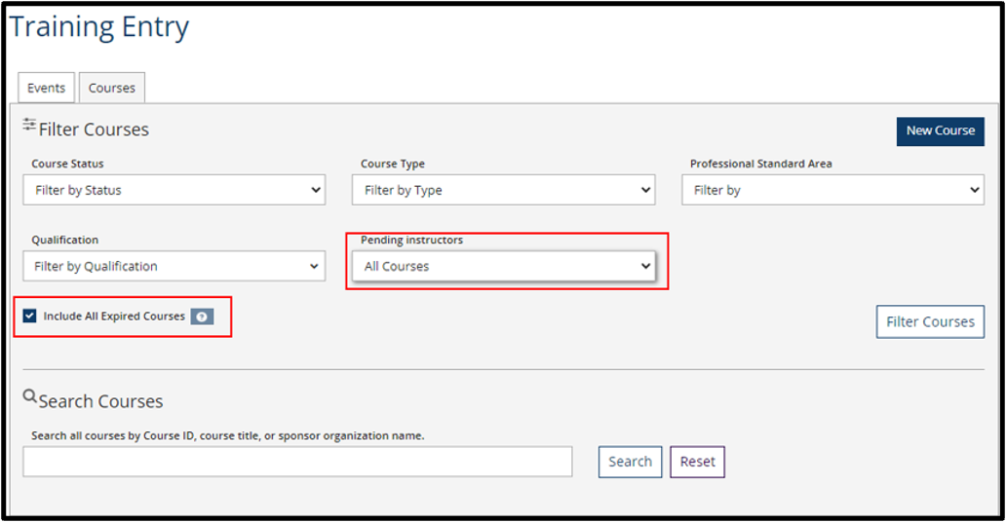Image resolution: width=1006 pixels, height=522 pixels.
Task: Open the Course Type dropdown
Action: 504,190
